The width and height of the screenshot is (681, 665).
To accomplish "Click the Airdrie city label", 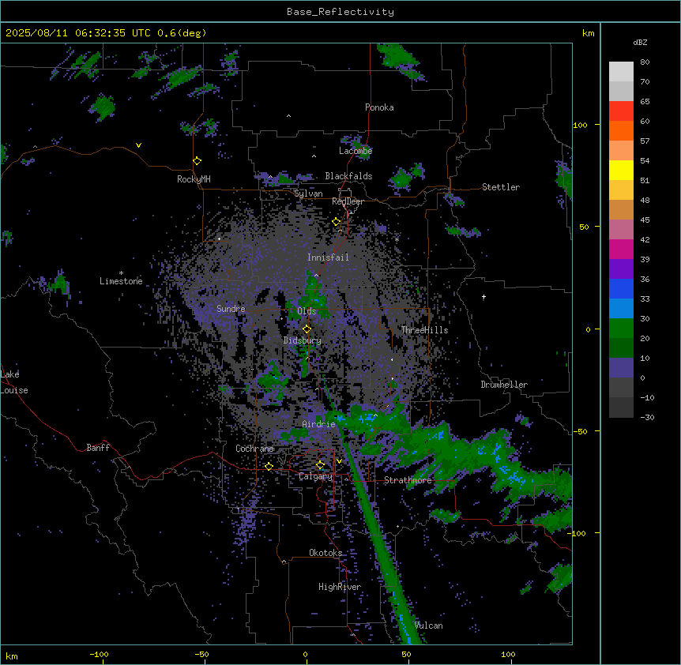I will click(319, 424).
